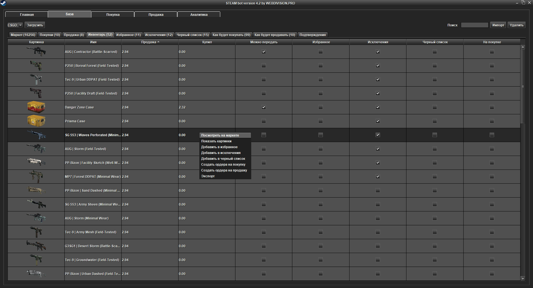Viewport: 533px width, 288px height.
Task: Click the Импорт button
Action: (x=498, y=25)
